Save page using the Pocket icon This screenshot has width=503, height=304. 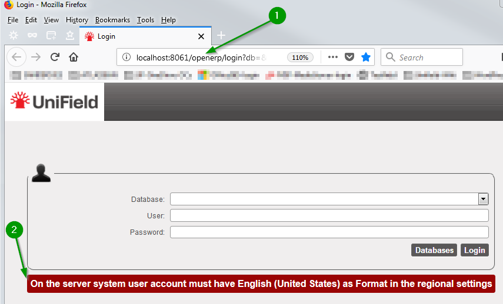349,57
